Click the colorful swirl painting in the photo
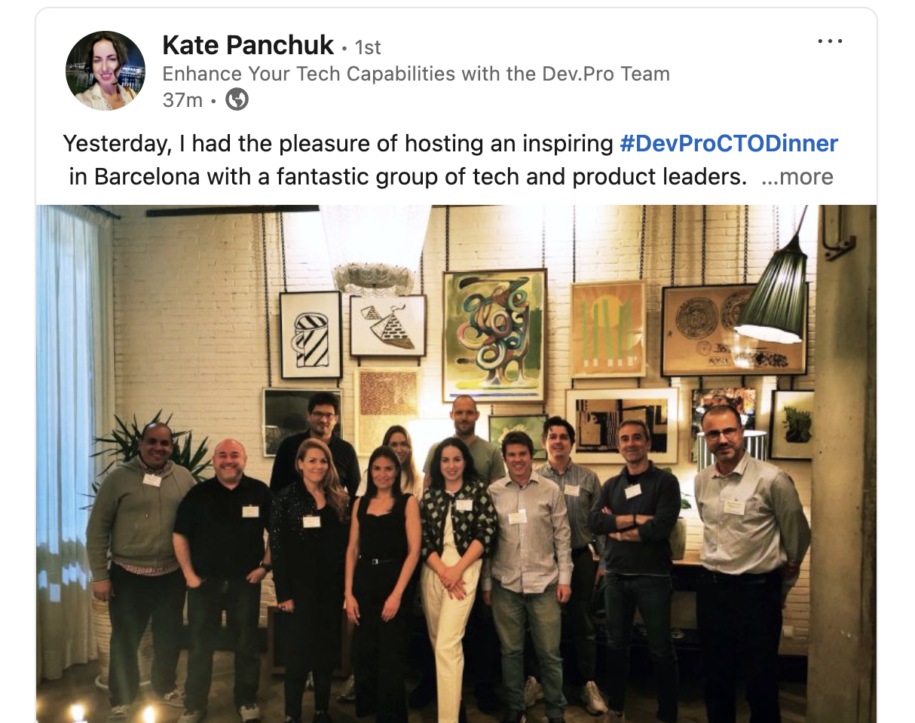The image size is (915, 723). tap(494, 335)
